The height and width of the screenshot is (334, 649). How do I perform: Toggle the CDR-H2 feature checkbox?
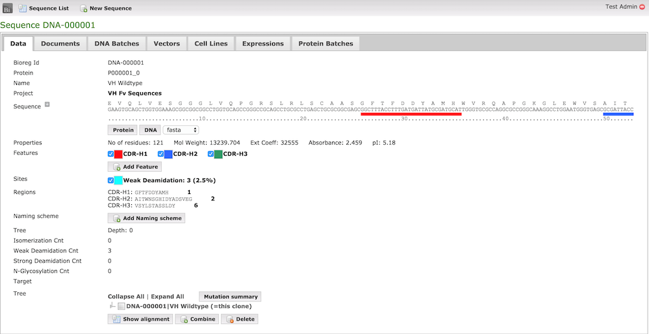coord(160,154)
